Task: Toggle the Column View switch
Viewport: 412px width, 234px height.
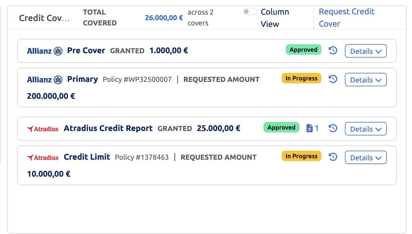Action: 250,12
